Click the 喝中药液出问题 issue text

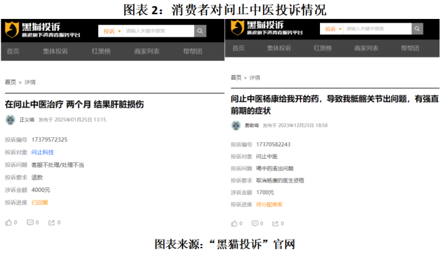point(275,168)
